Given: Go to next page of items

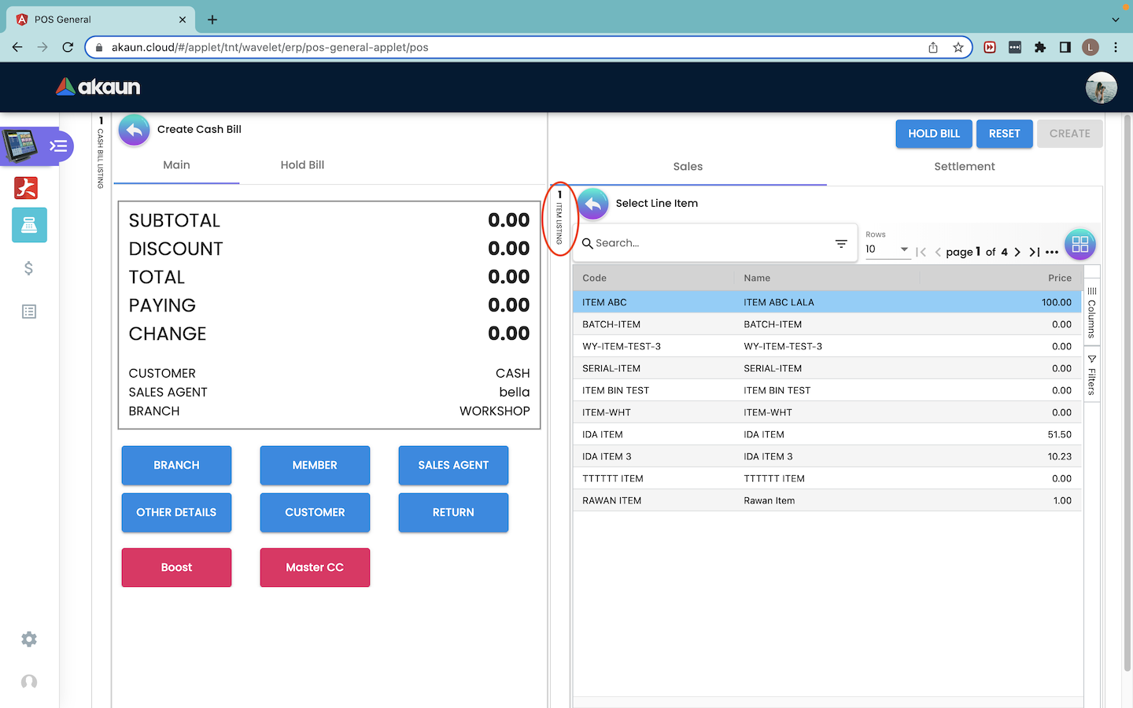Looking at the screenshot, I should tap(1017, 253).
